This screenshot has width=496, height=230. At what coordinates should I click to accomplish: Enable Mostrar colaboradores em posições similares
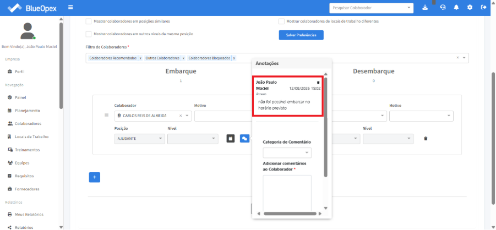(x=89, y=21)
